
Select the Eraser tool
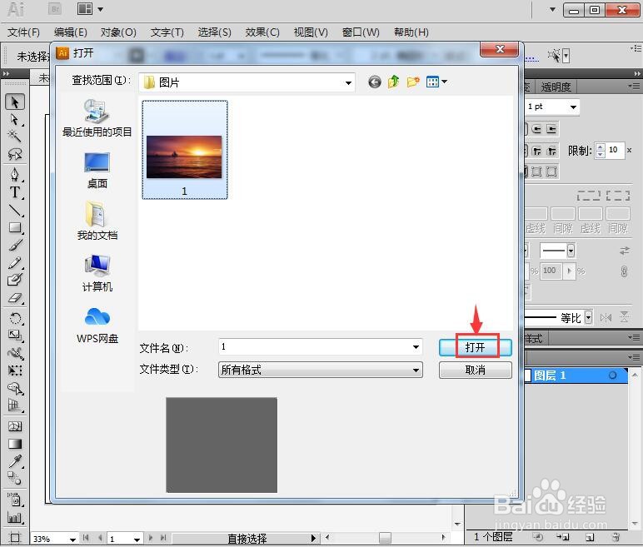point(15,298)
